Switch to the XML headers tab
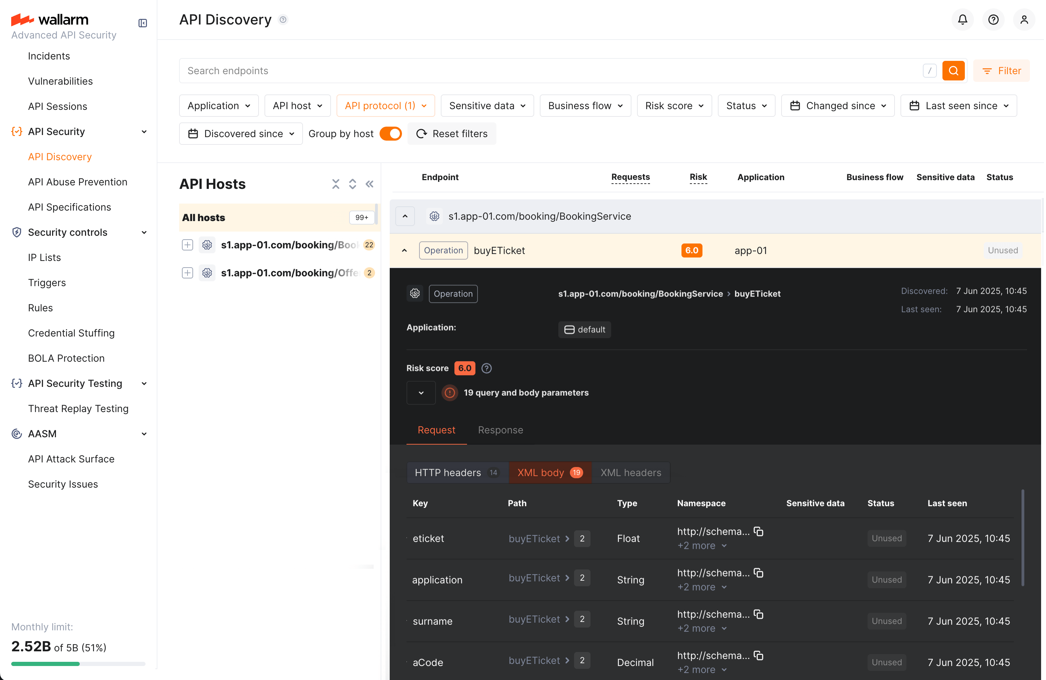 click(631, 472)
